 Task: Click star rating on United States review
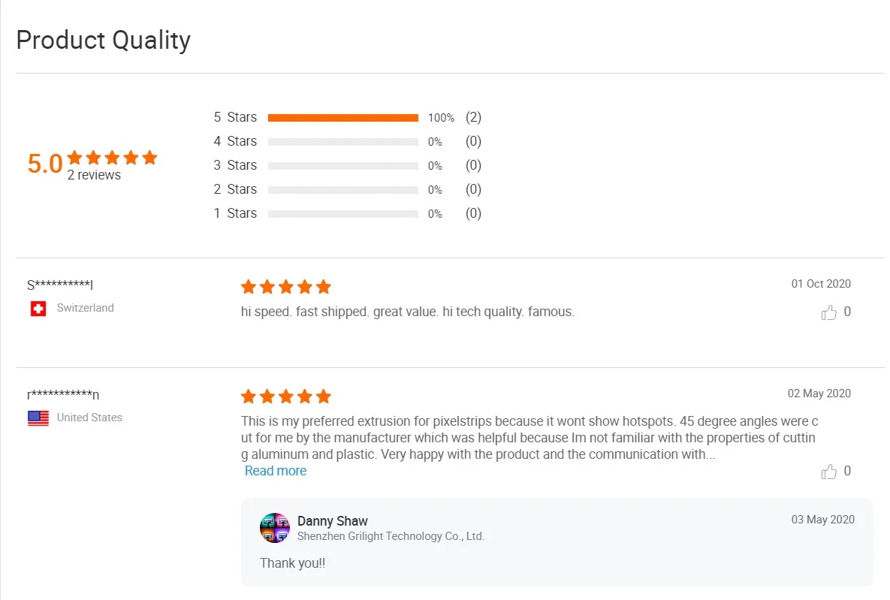[x=285, y=396]
